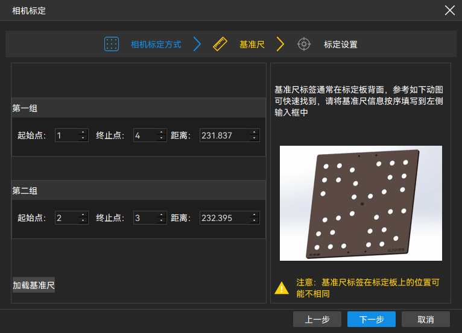Click the camera calibration method grid icon

(x=112, y=44)
